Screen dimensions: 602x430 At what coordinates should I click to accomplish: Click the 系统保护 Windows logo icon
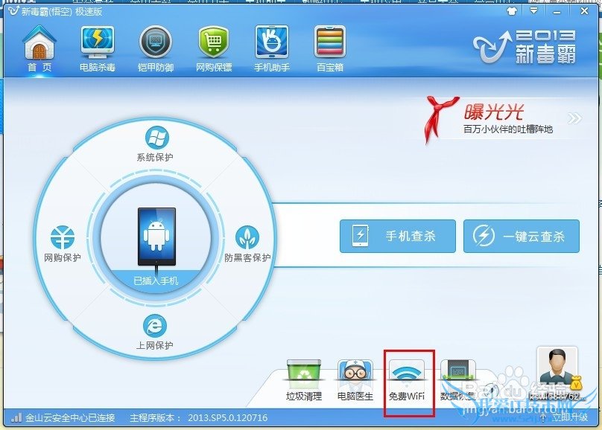coord(156,138)
